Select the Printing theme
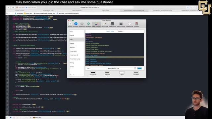The image size is (212, 119). (77, 63)
